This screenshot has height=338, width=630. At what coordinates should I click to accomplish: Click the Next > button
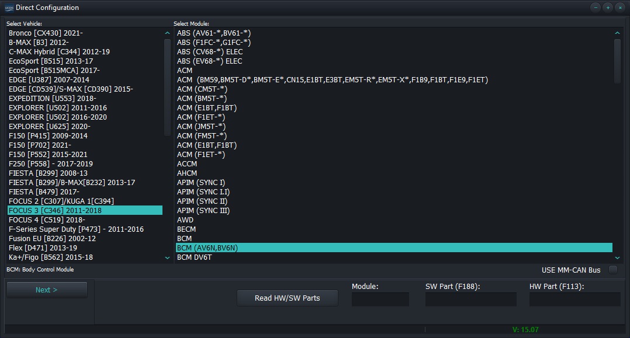(47, 290)
